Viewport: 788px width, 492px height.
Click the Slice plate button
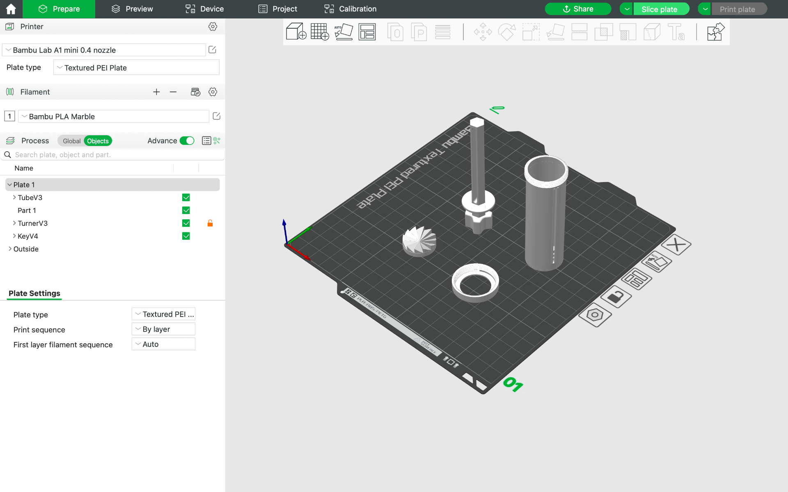click(659, 9)
